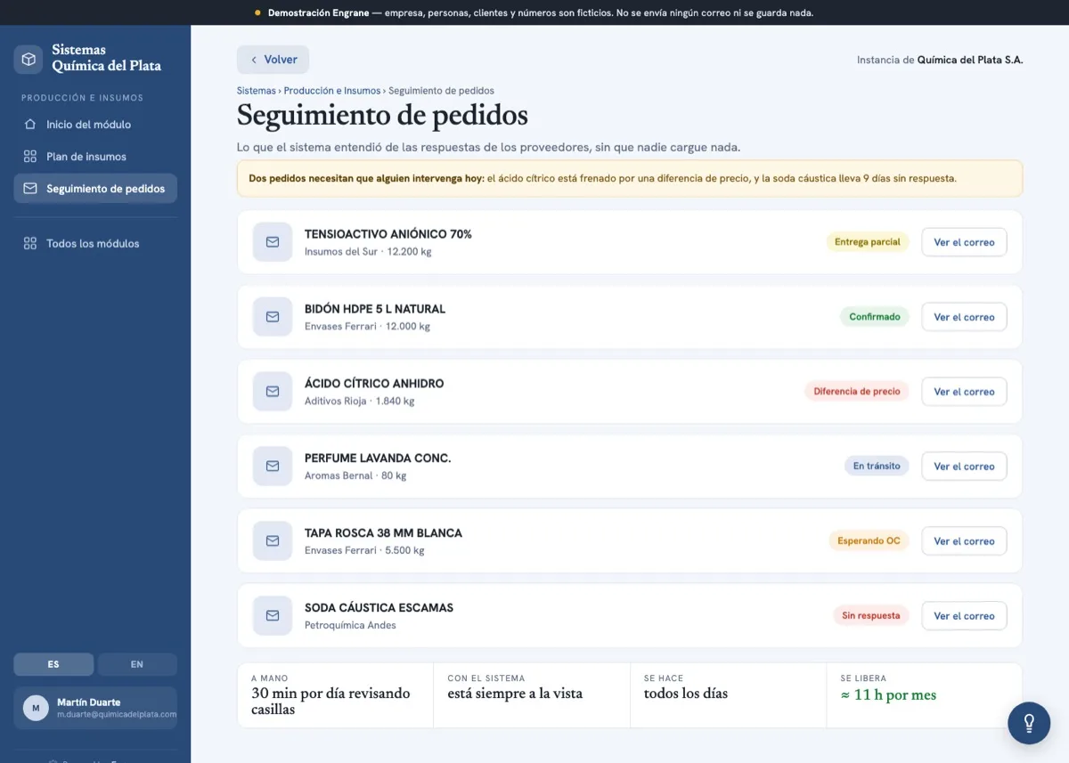Image resolution: width=1069 pixels, height=763 pixels.
Task: Click the 30 min por día revisando casillas stat
Action: click(x=331, y=702)
